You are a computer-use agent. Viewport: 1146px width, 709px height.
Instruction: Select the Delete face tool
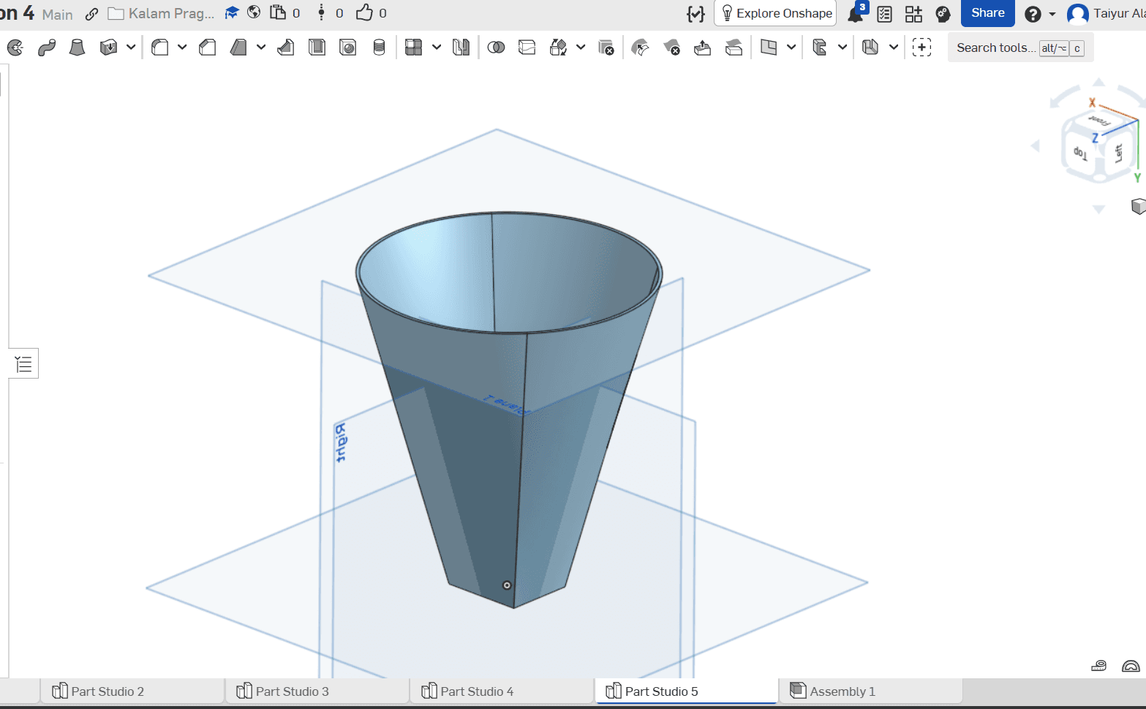671,48
